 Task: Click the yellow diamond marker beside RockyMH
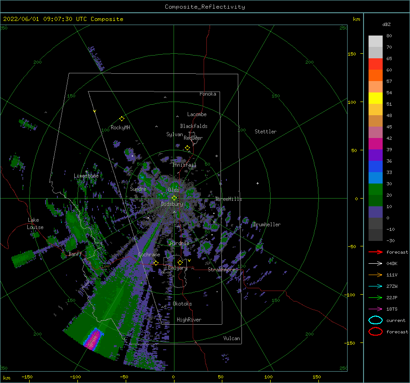point(122,119)
